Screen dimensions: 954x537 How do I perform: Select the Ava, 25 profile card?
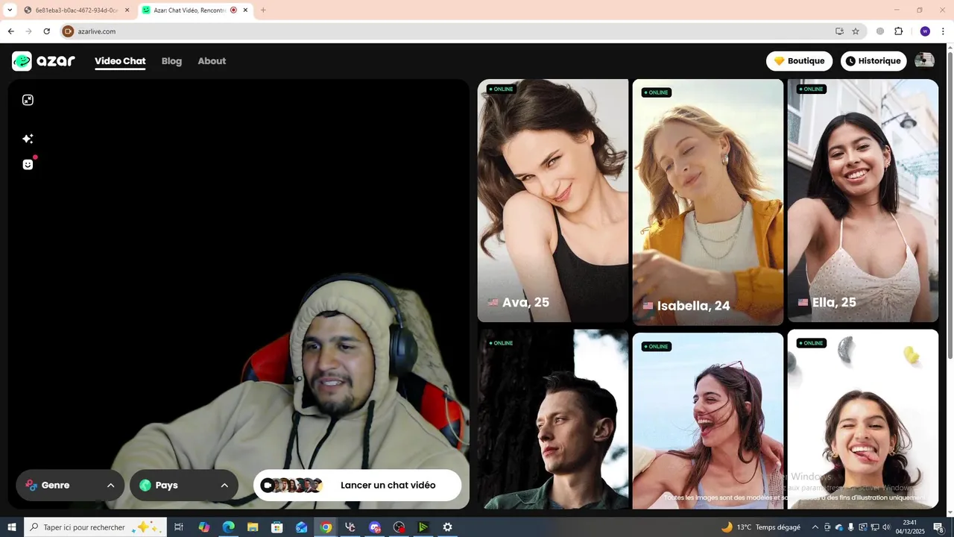tap(553, 201)
